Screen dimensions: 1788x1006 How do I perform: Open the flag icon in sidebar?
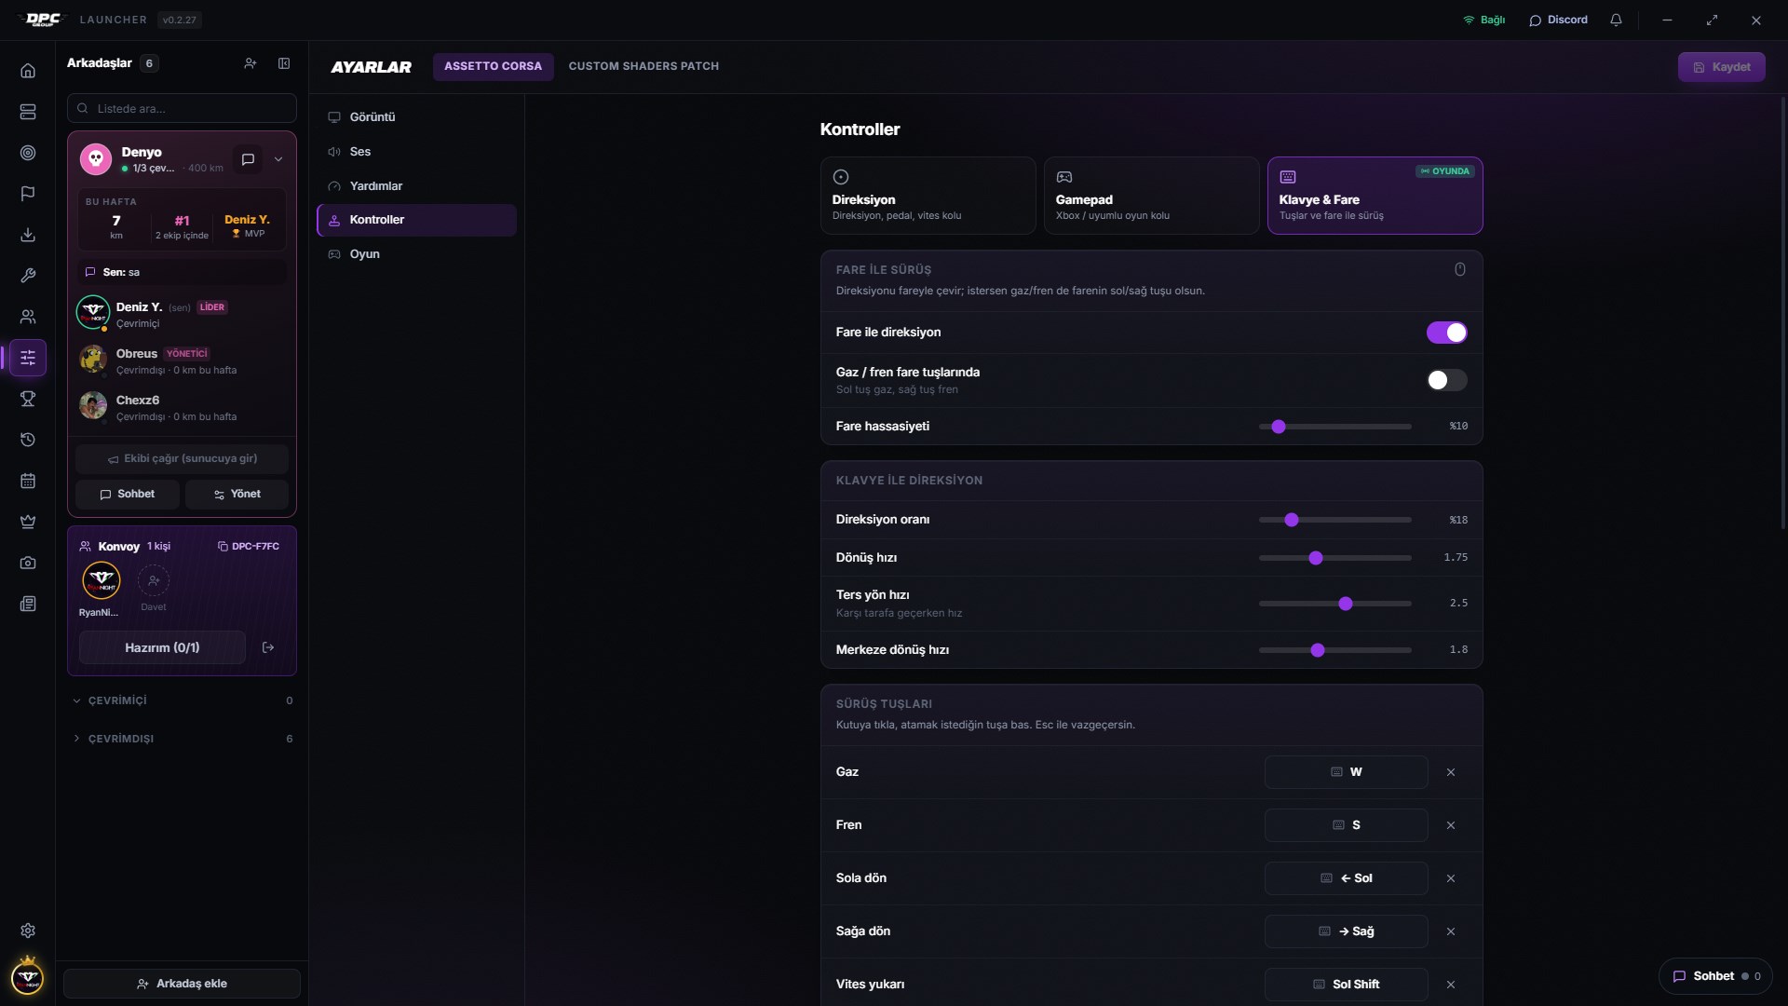[x=28, y=194]
